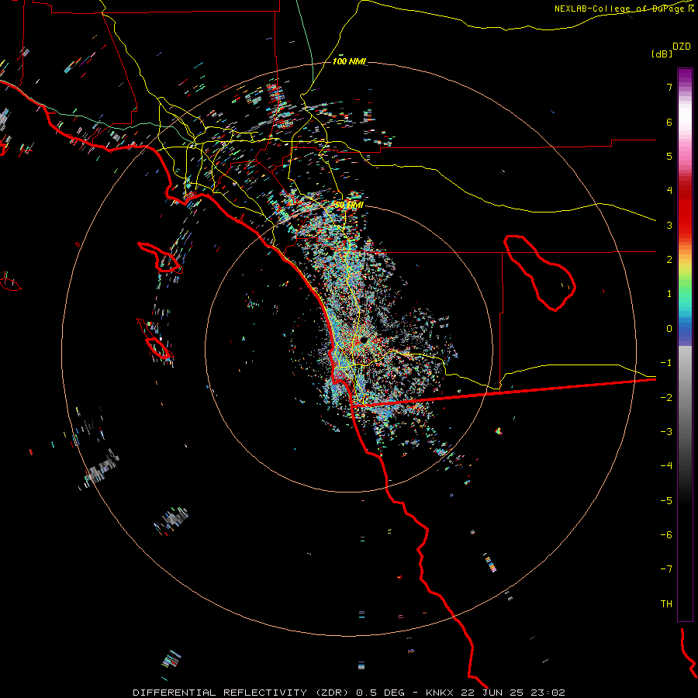Click the purple top segment of color bar
698x698 pixels.
click(x=685, y=77)
